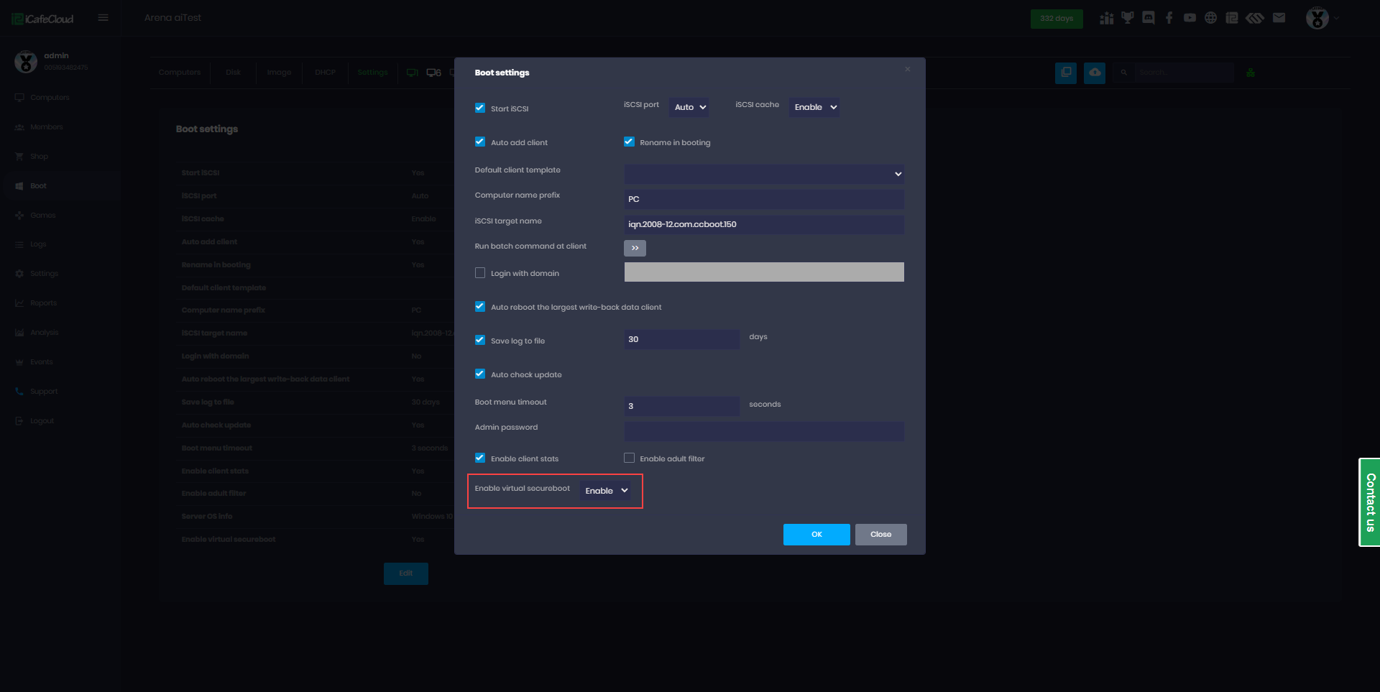Image resolution: width=1380 pixels, height=692 pixels.
Task: Open the Default client template dropdown
Action: click(763, 173)
